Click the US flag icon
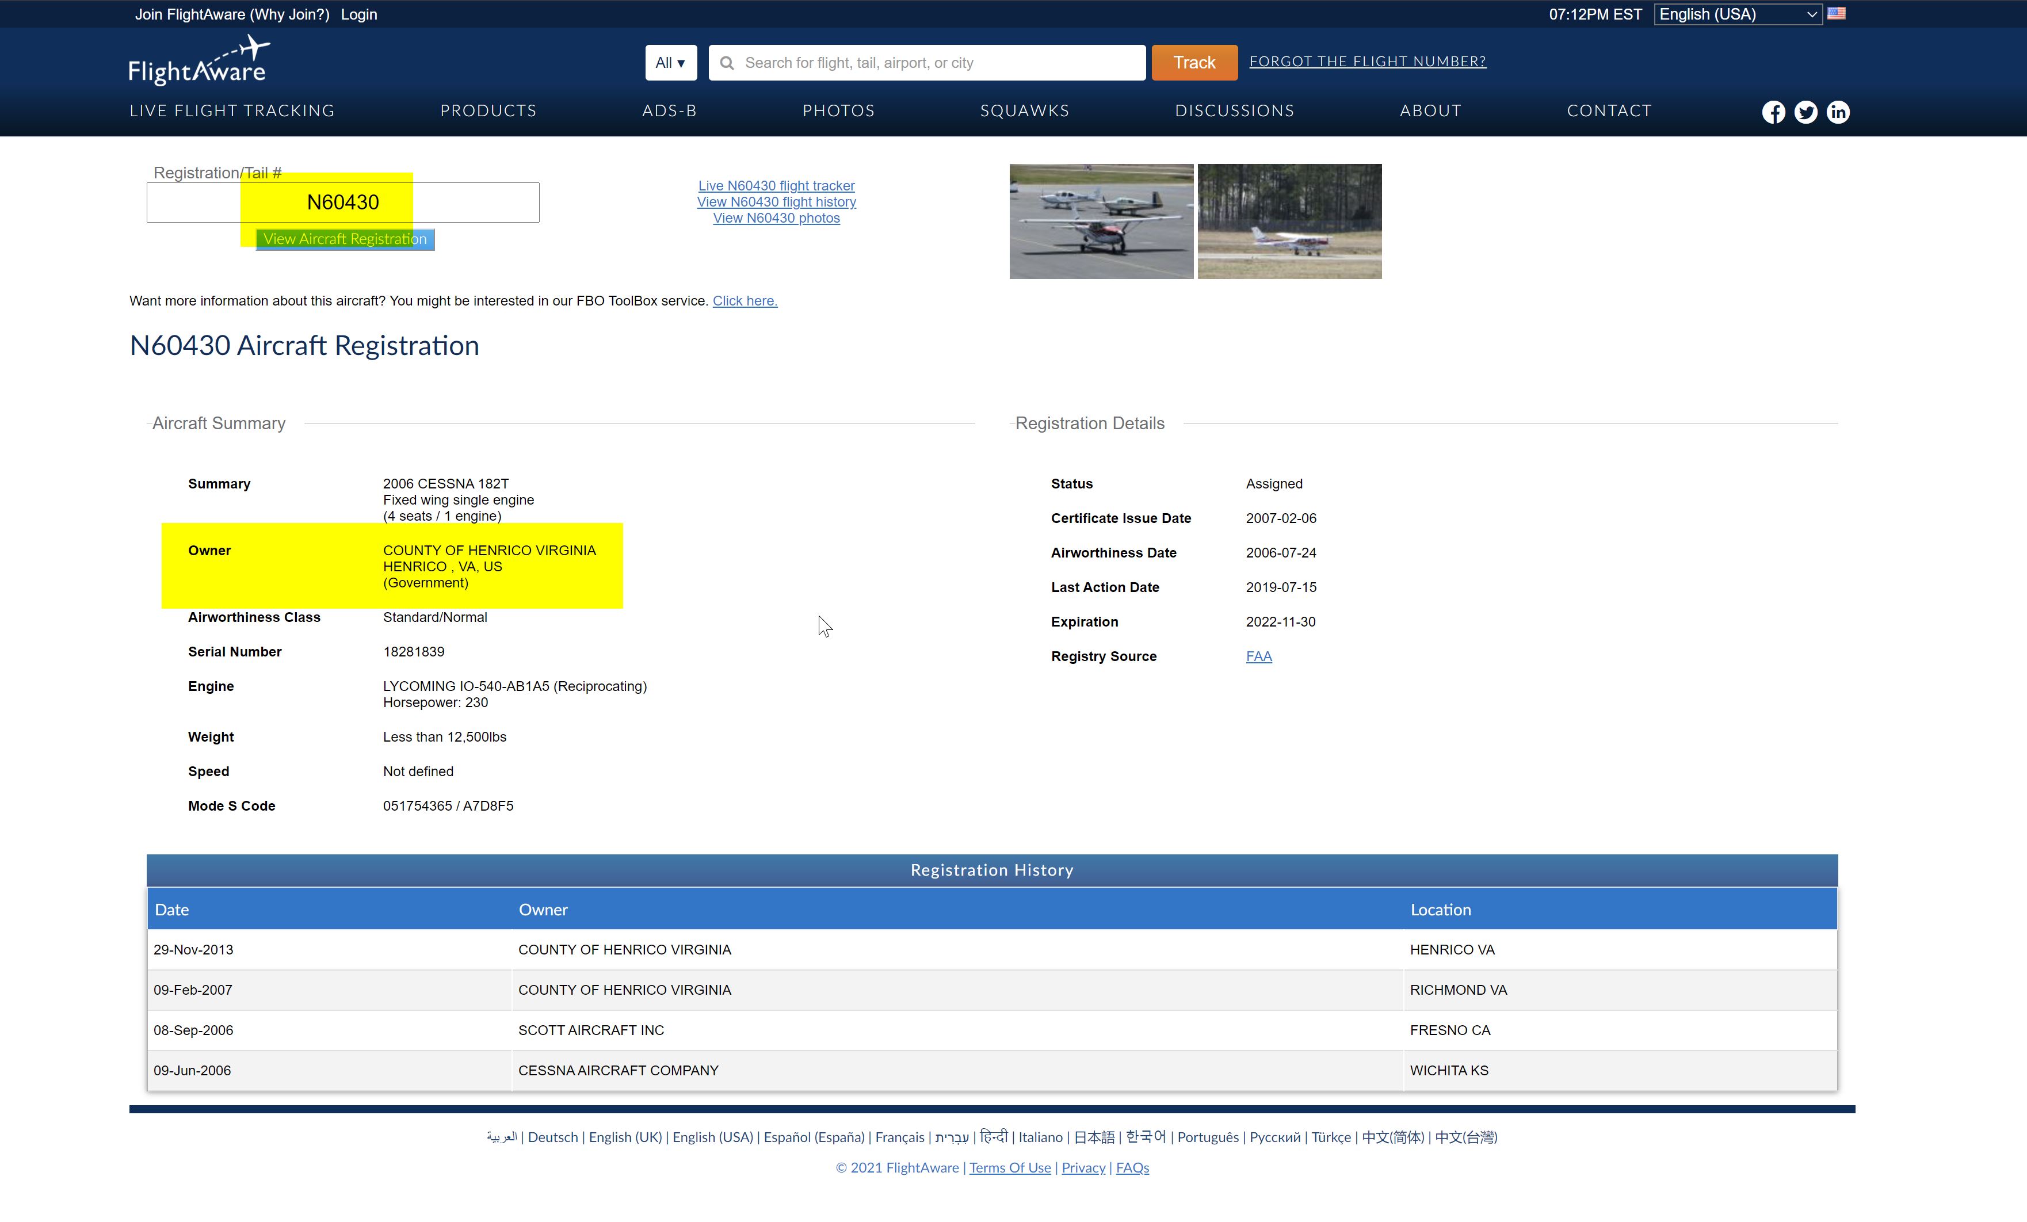Image resolution: width=2027 pixels, height=1222 pixels. pyautogui.click(x=1836, y=13)
